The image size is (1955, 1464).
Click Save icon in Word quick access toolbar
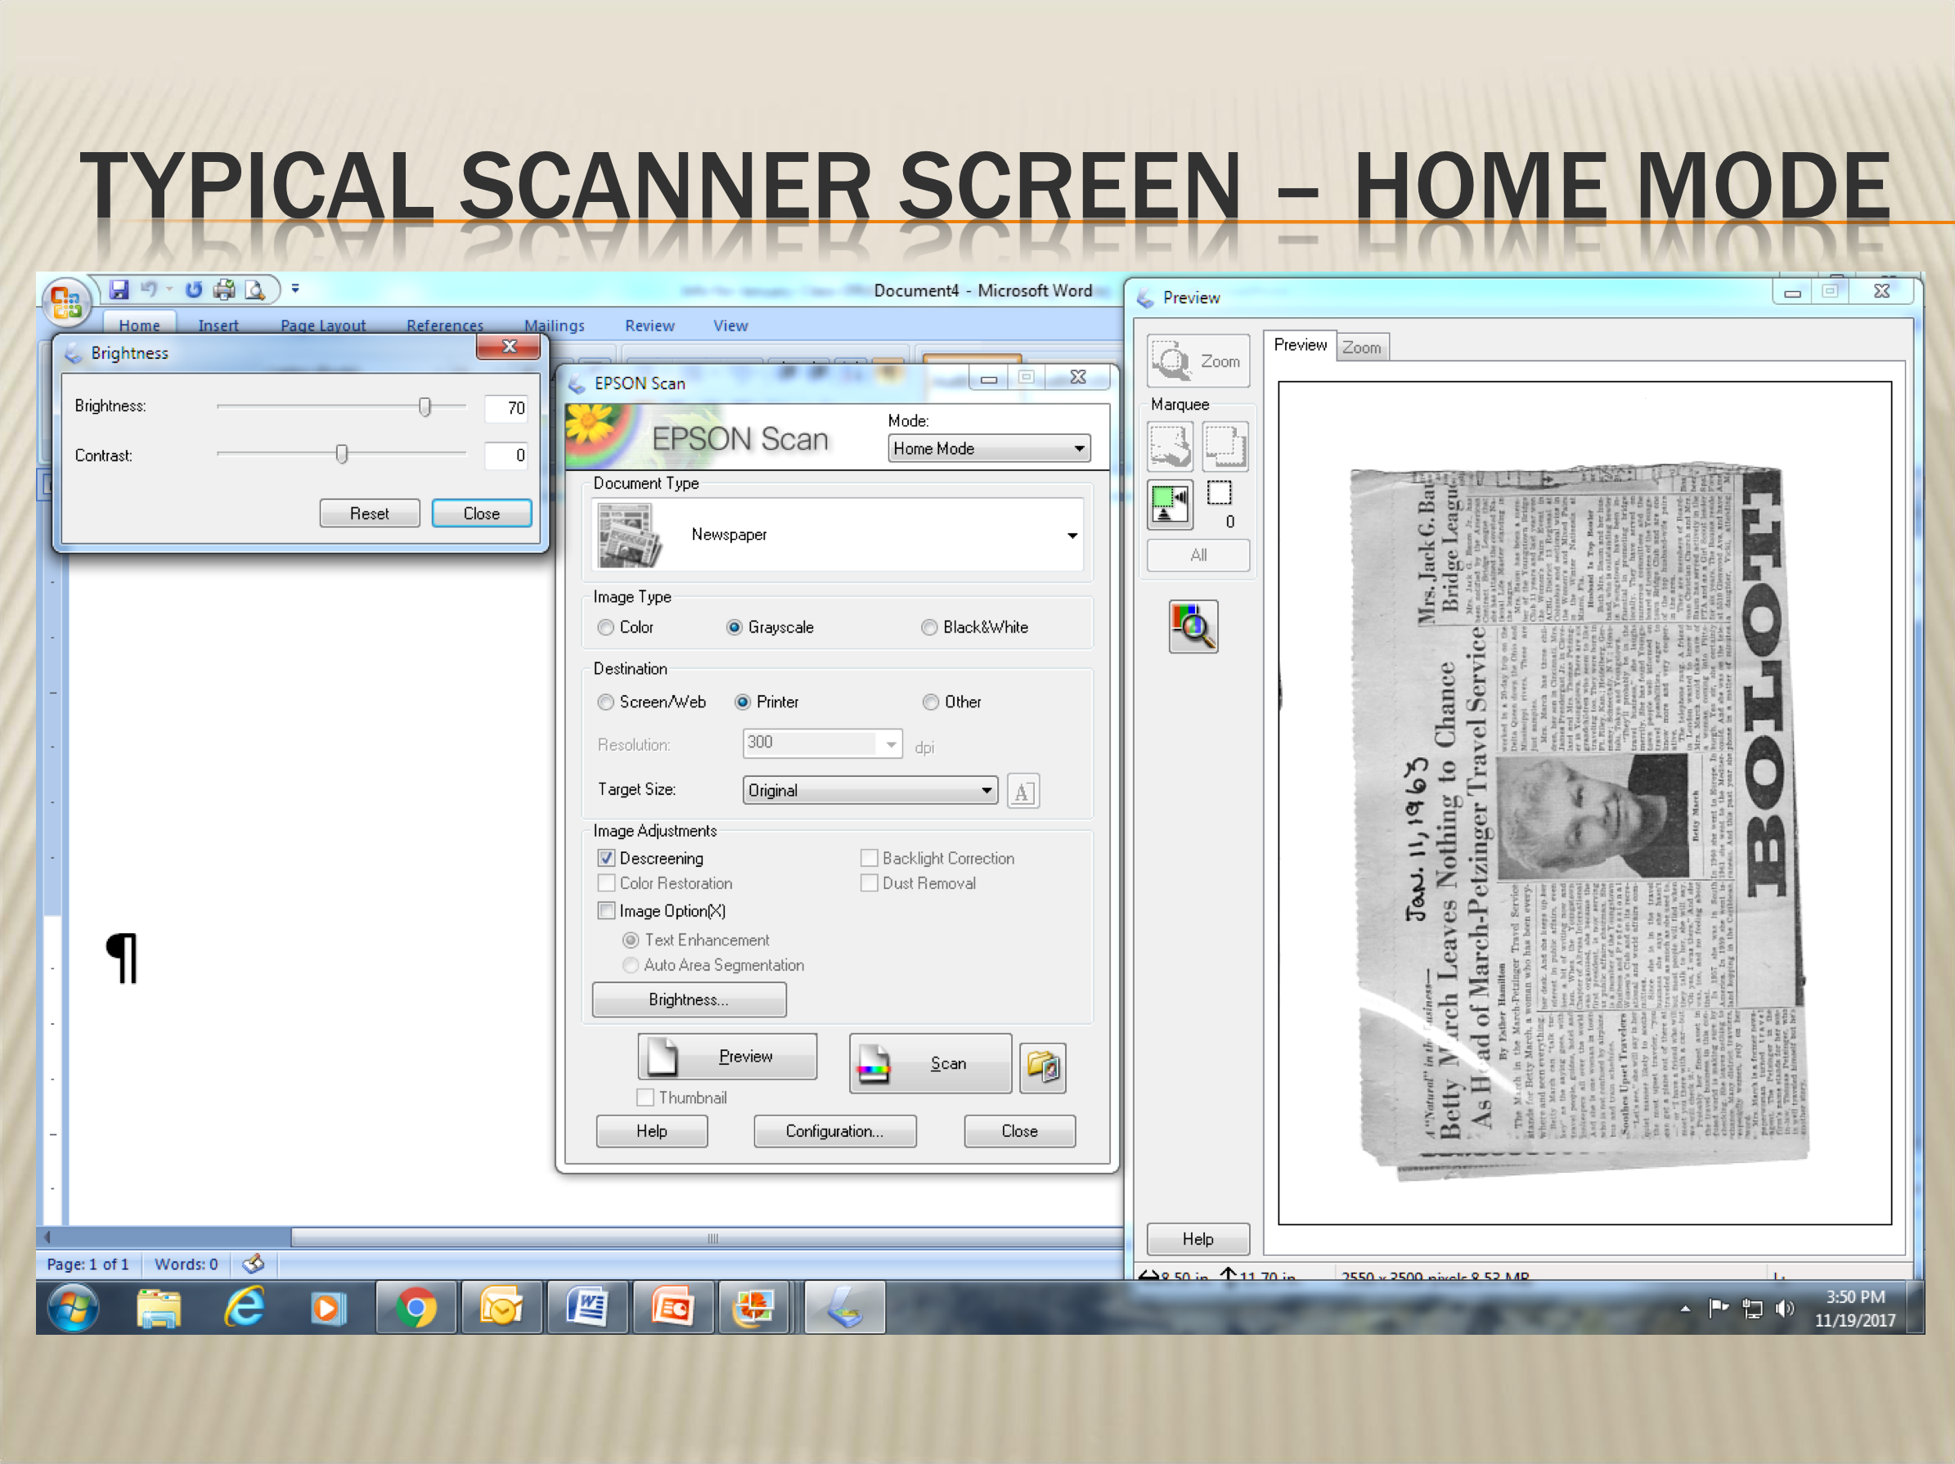click(x=119, y=289)
